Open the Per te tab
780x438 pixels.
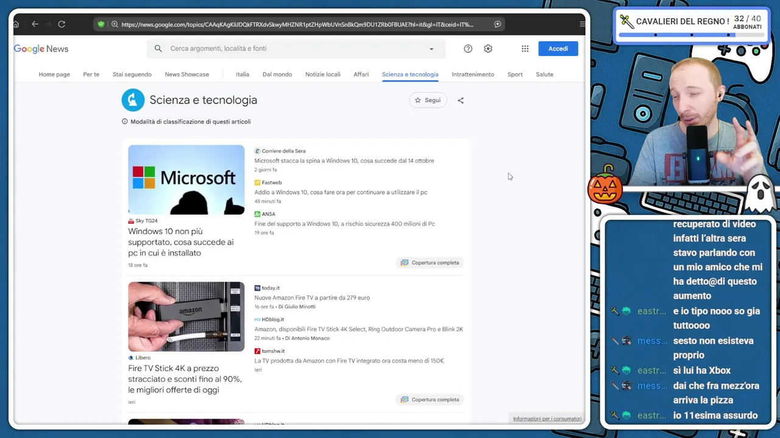pos(91,74)
